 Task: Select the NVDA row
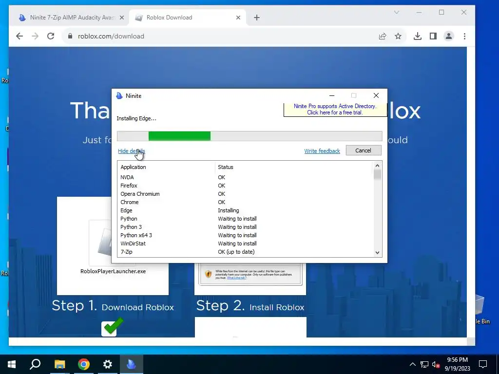245,177
